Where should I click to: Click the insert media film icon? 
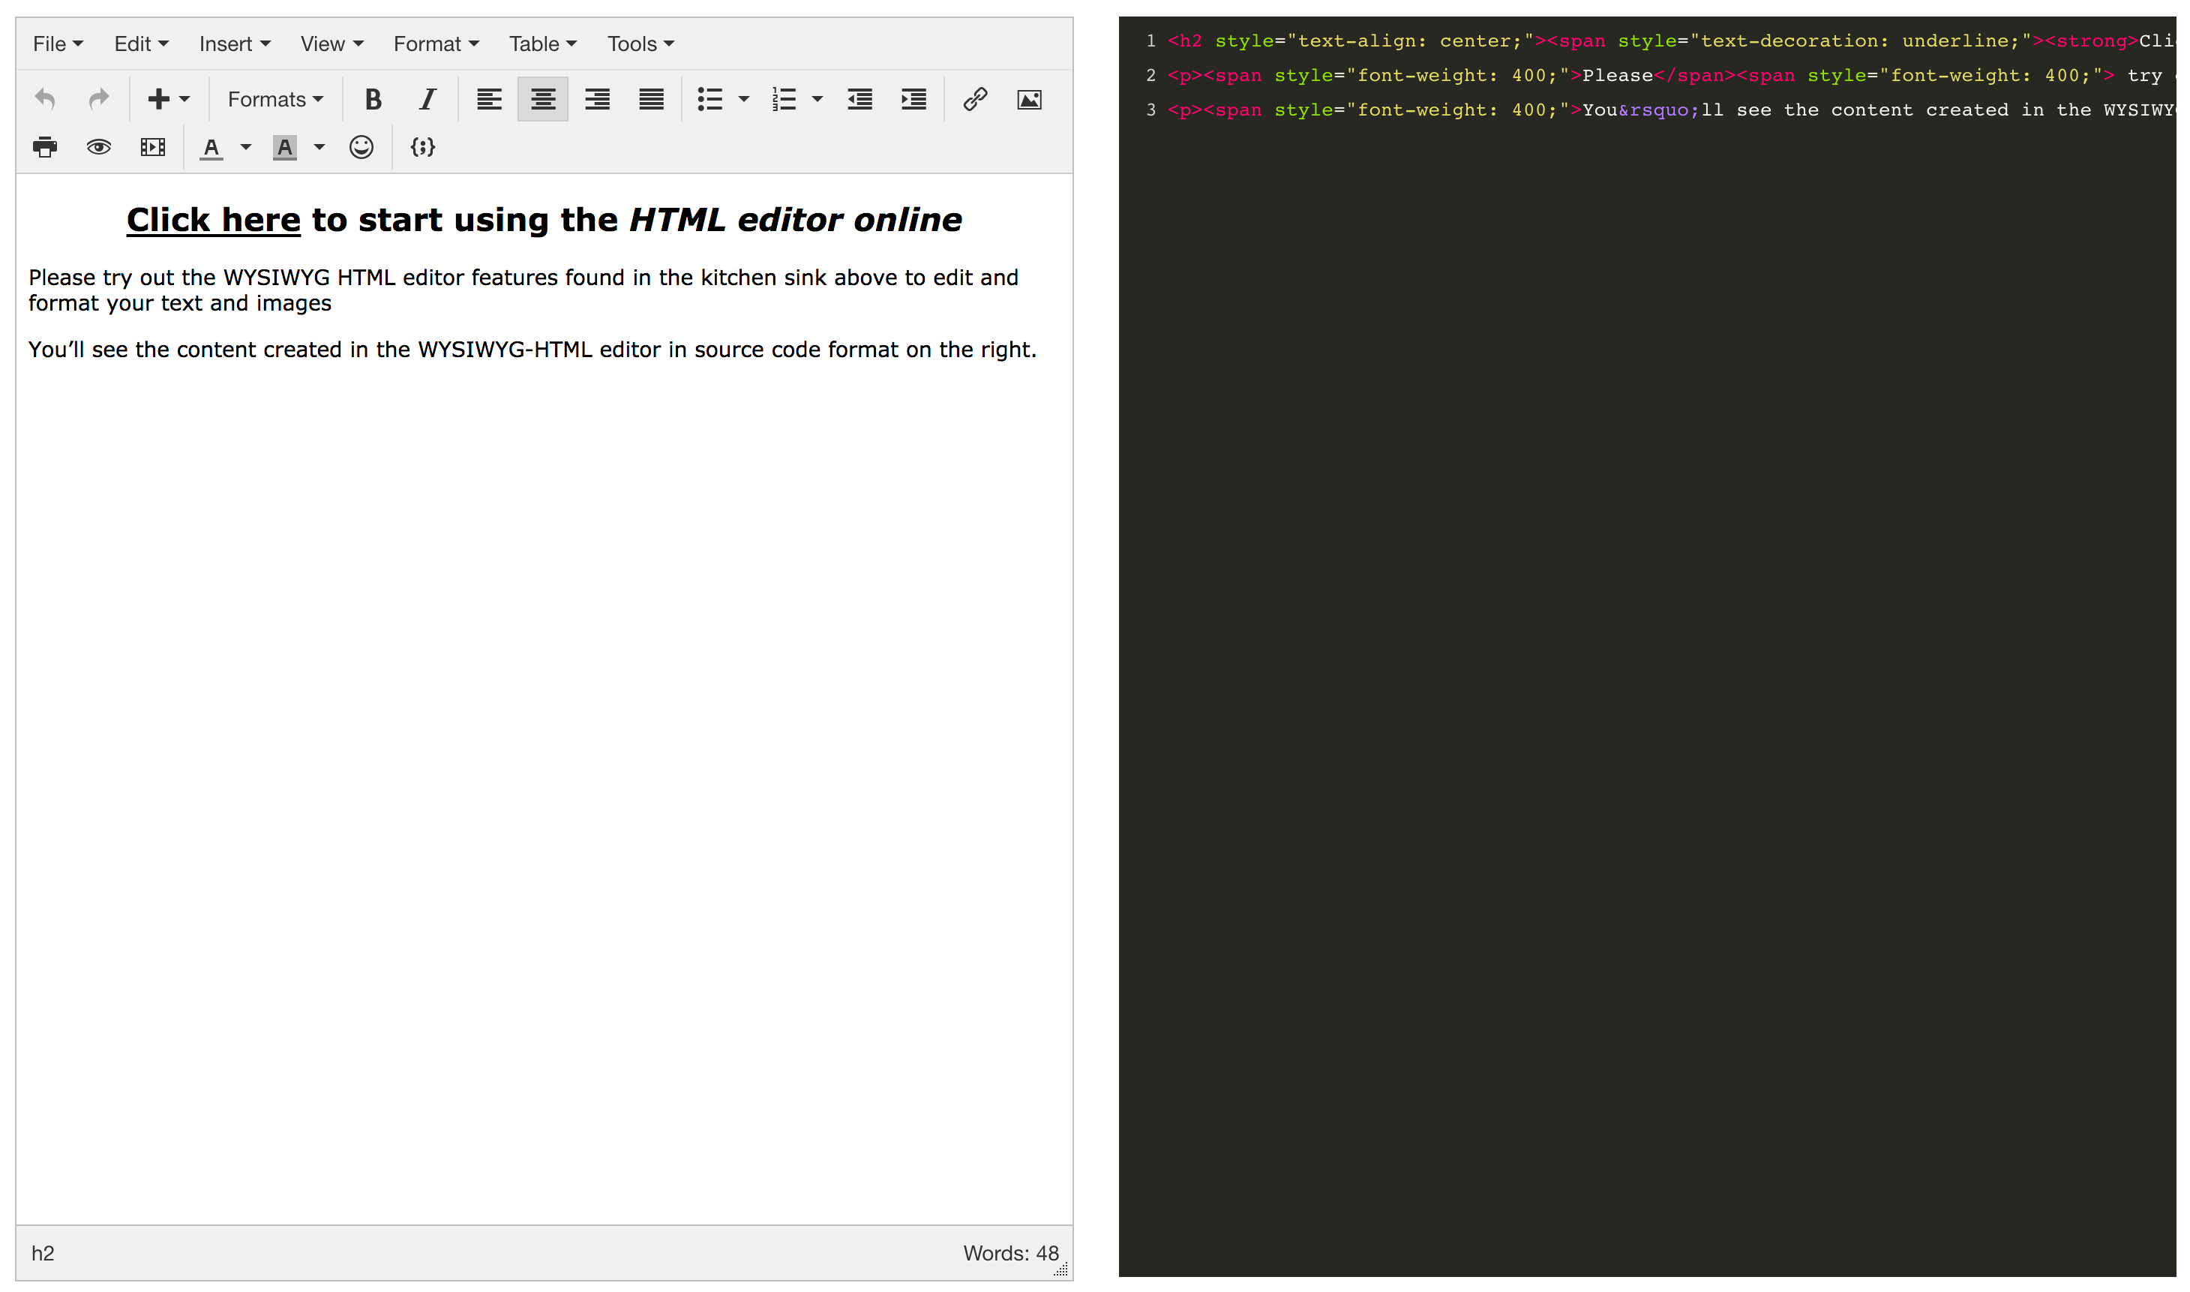coord(153,147)
